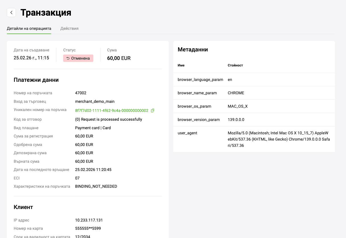Viewport: 346px width, 238px height.
Task: Copy the unique order number using copy icon
Action: coord(153,110)
